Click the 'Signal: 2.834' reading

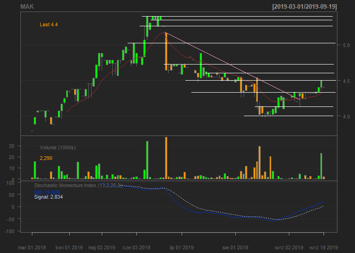coord(49,197)
